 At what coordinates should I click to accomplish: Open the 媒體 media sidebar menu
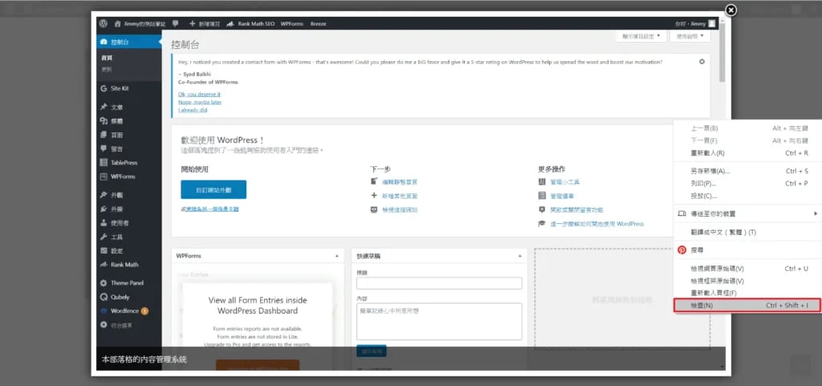[x=129, y=121]
